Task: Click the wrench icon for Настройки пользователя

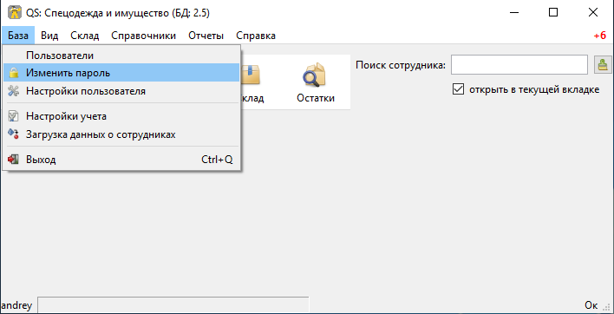Action: tap(14, 91)
